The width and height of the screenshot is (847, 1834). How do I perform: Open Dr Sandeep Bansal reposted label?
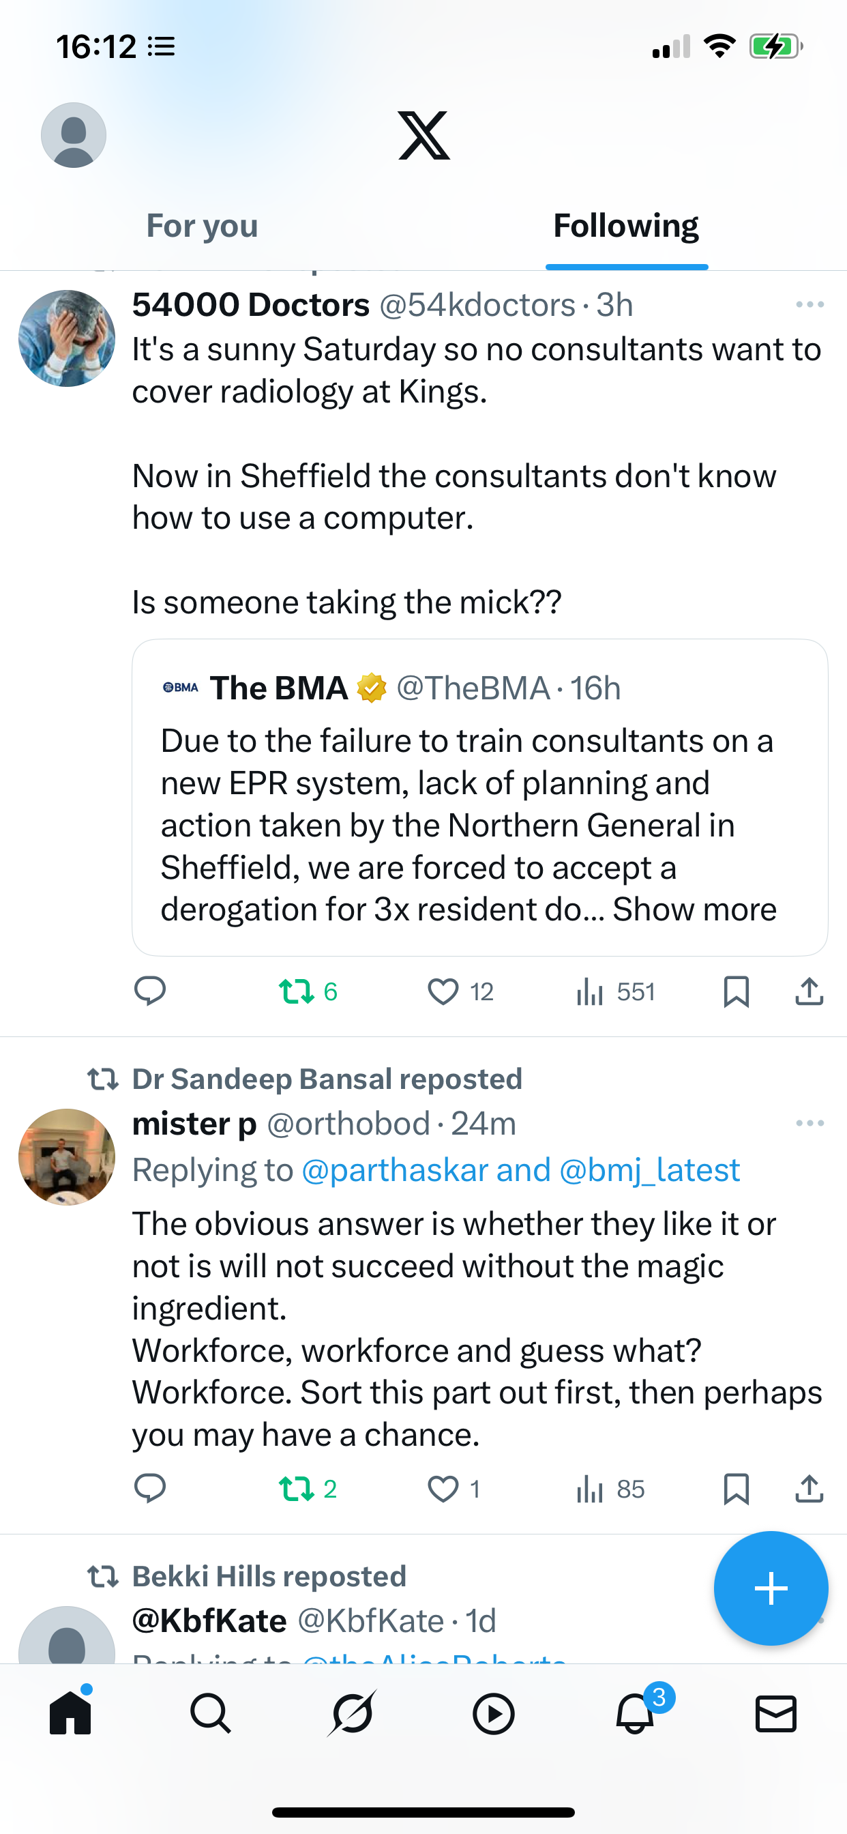pos(327,1079)
